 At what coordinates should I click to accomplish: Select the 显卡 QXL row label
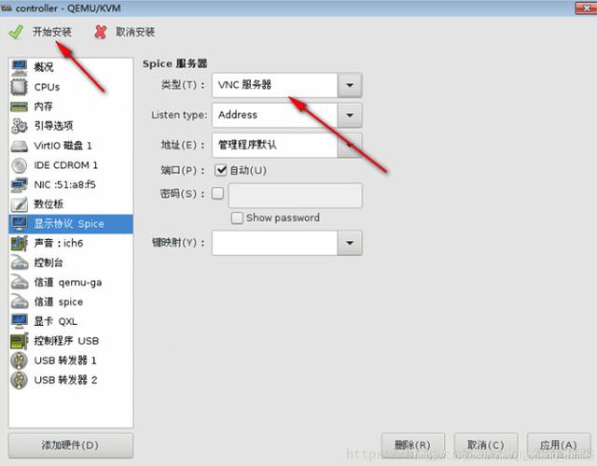tap(56, 321)
